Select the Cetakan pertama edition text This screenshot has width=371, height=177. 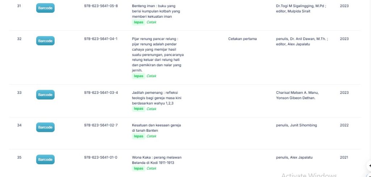(242, 39)
